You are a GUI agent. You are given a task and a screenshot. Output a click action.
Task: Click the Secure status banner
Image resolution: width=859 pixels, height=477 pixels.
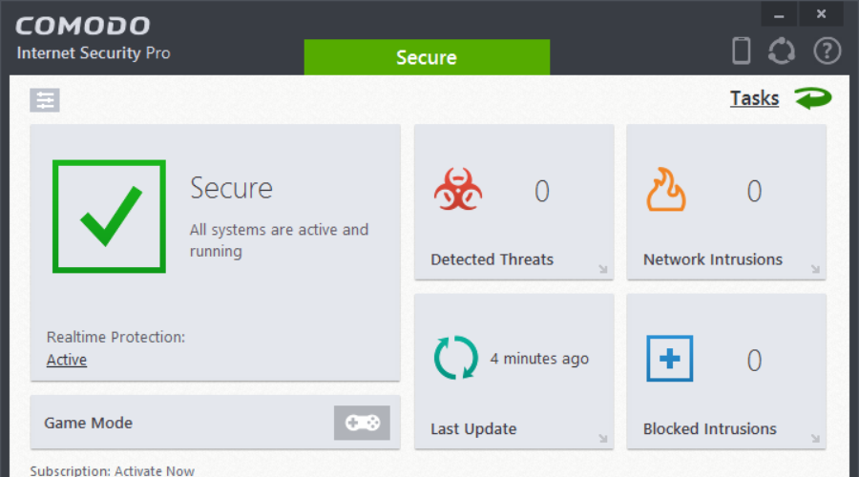coord(427,57)
